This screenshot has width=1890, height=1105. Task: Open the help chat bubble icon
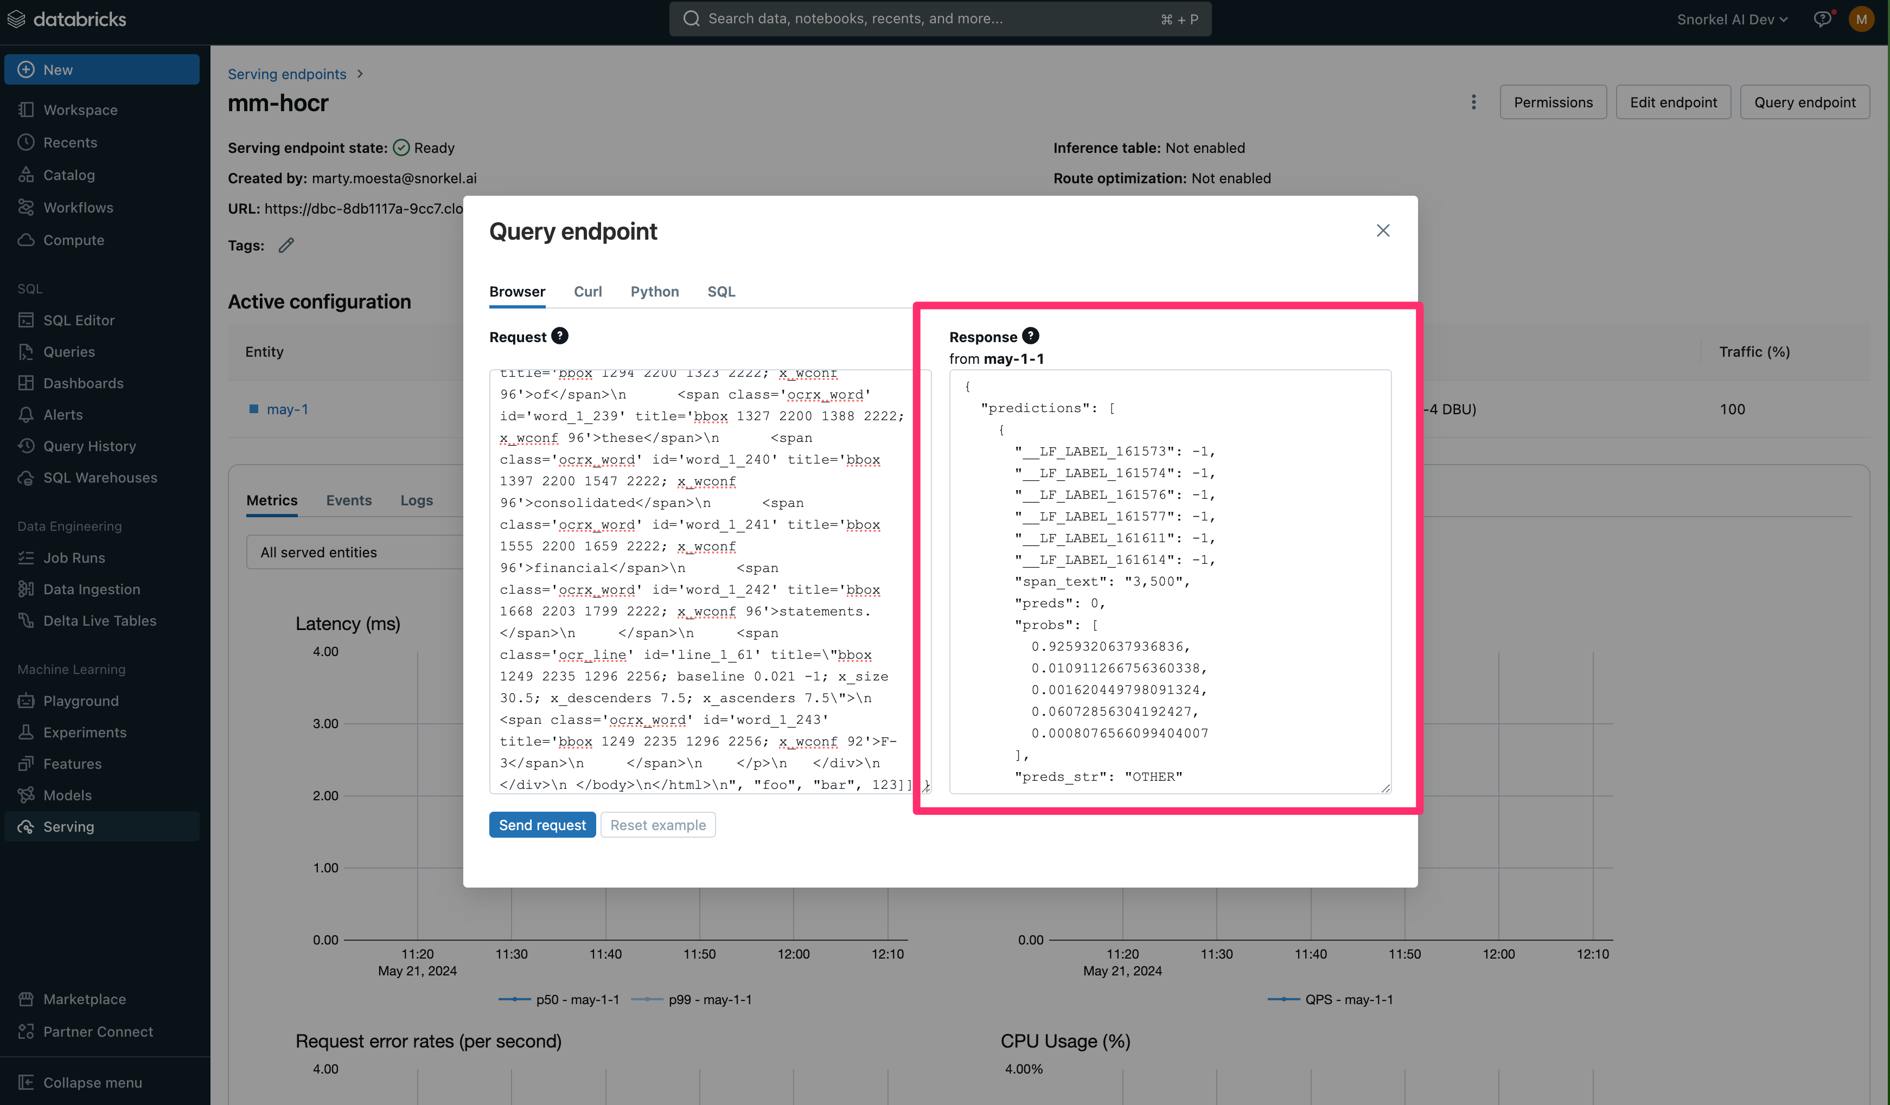(1823, 19)
